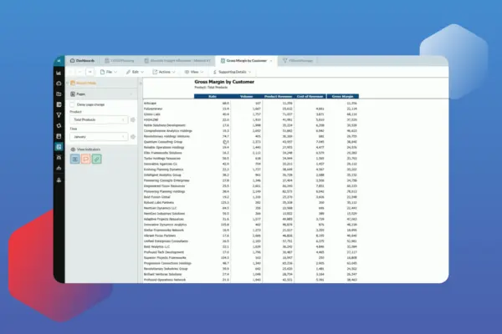Switch to the Filter Manager tab with funnel icon

click(x=298, y=60)
